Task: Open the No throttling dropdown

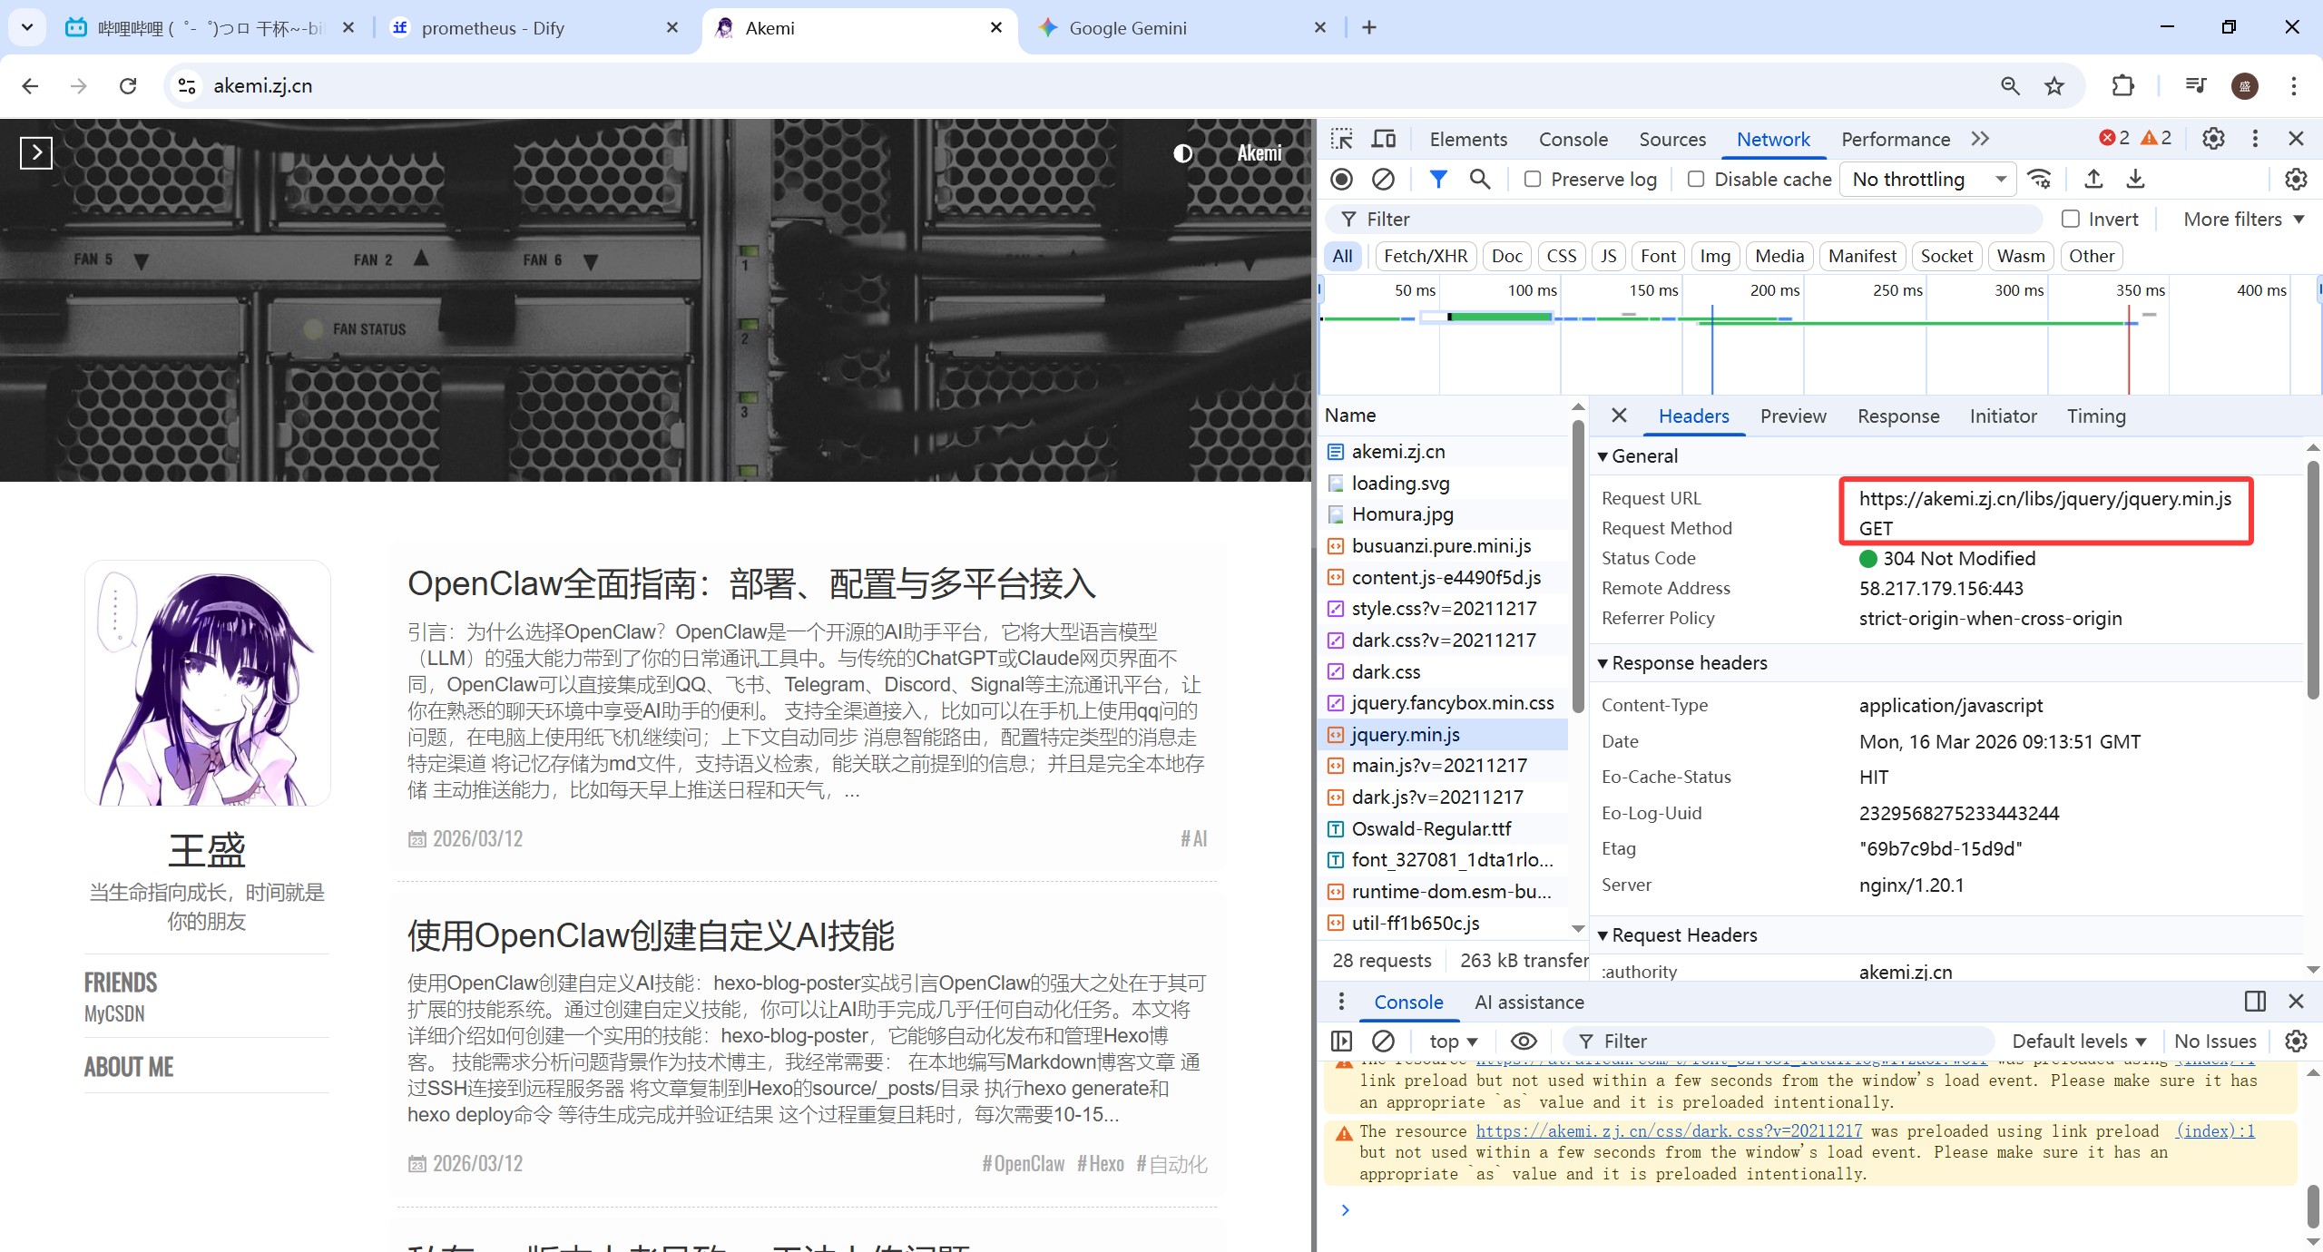Action: pyautogui.click(x=1927, y=180)
